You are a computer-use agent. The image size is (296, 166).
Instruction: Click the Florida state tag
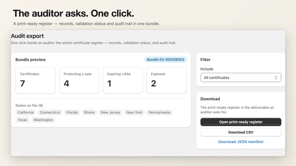pyautogui.click(x=72, y=113)
